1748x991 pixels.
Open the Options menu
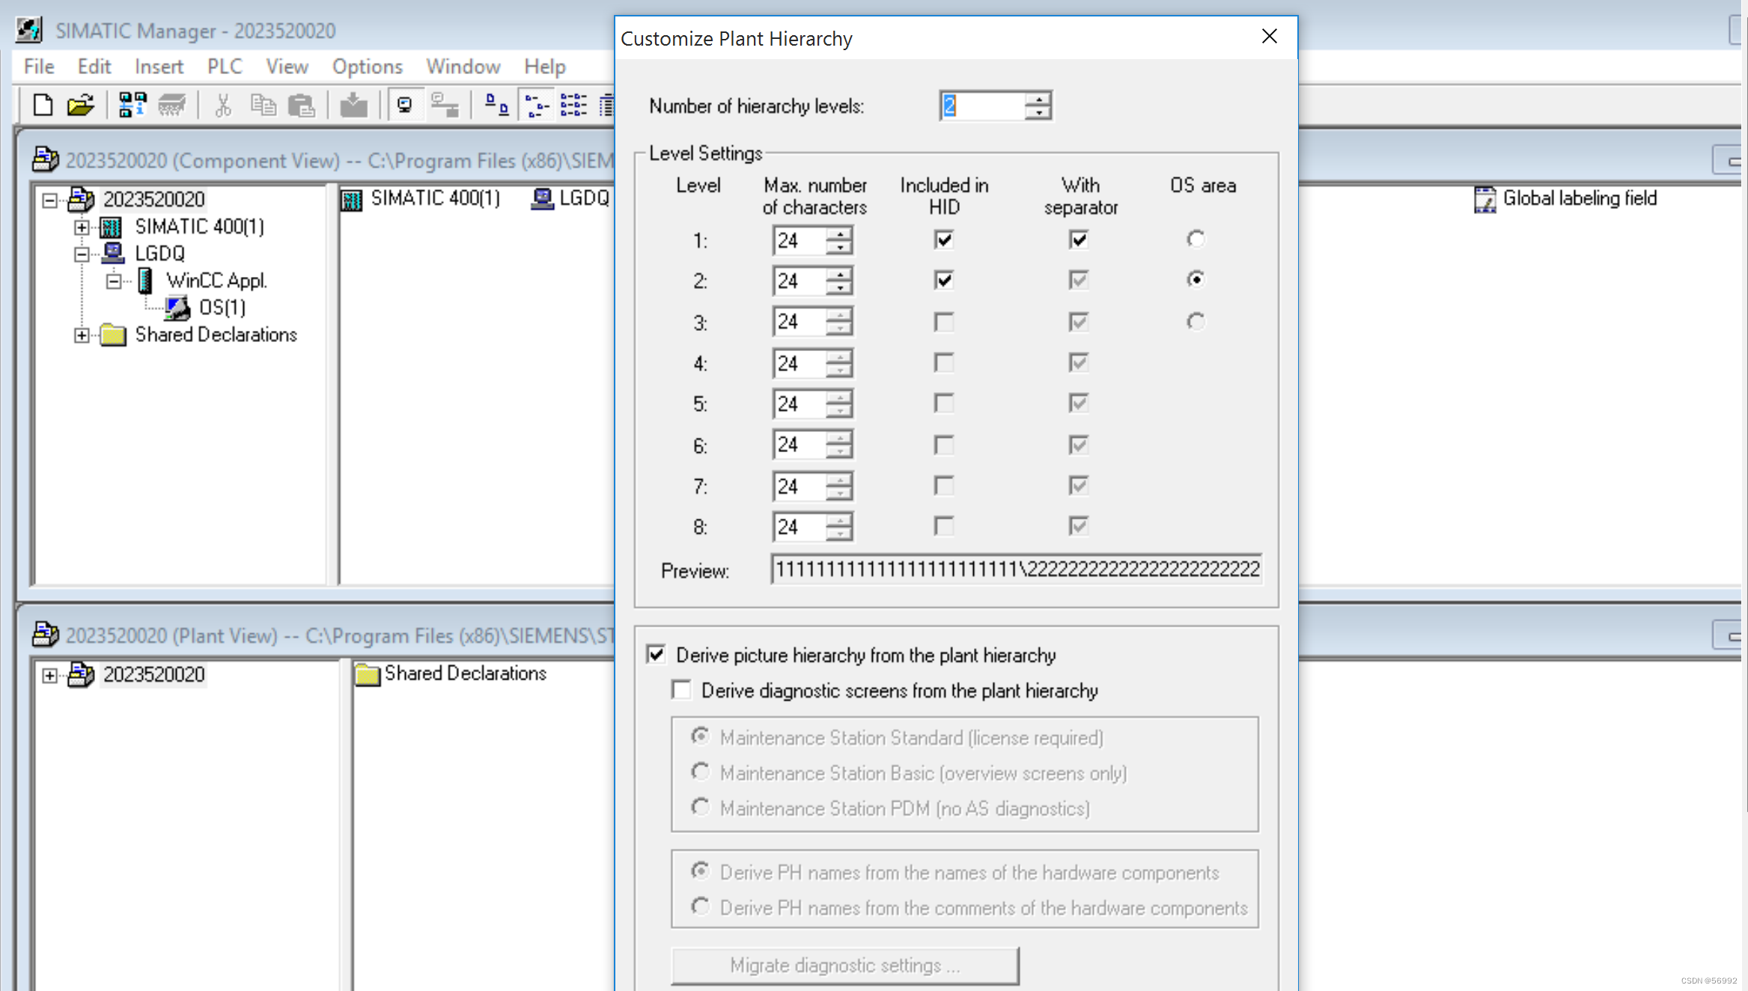[x=366, y=66]
